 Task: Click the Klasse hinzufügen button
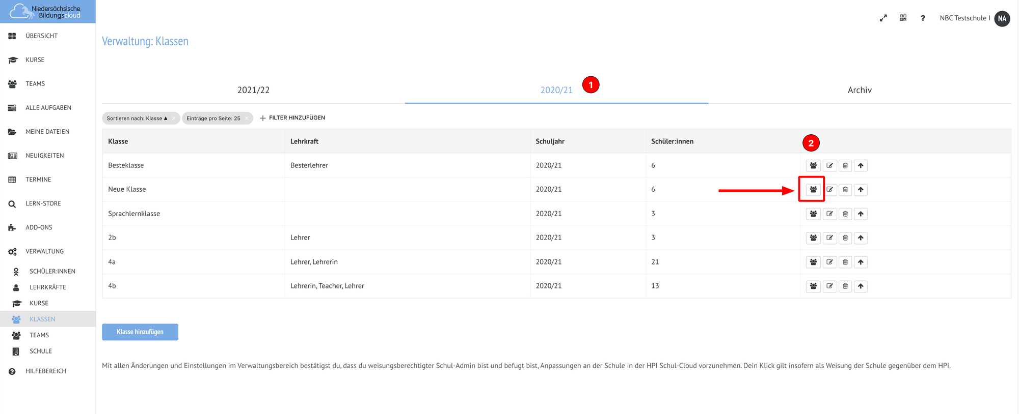tap(140, 332)
